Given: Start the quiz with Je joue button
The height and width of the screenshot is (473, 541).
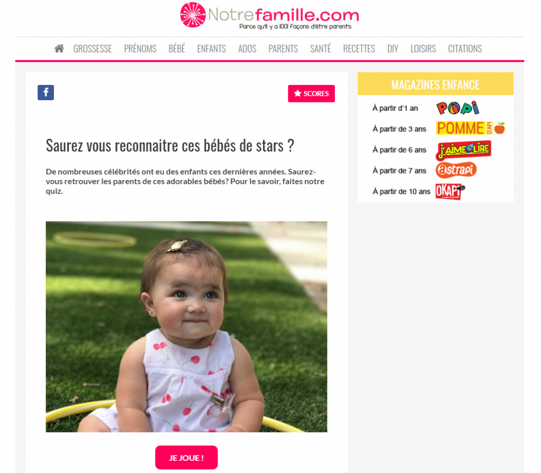Looking at the screenshot, I should 186,458.
